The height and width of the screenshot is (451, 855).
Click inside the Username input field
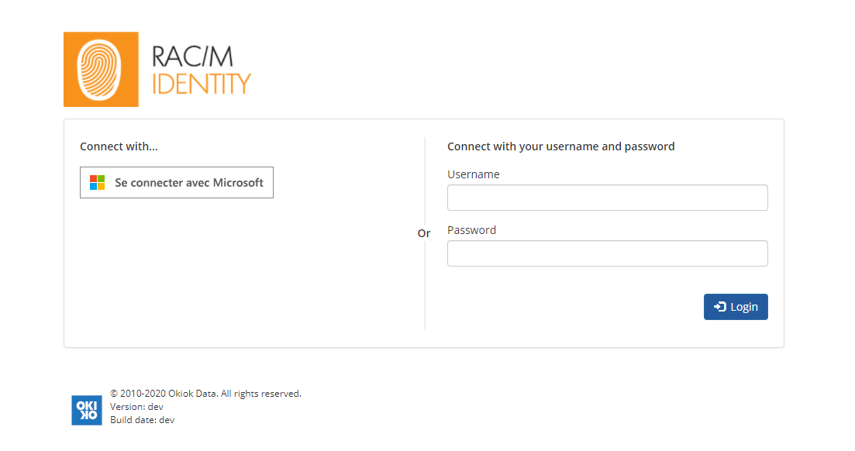point(607,198)
